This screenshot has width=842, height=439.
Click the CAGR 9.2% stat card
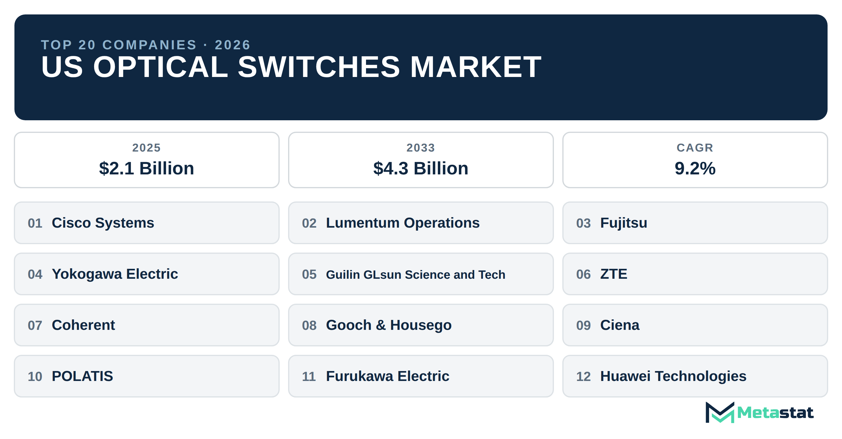pos(695,160)
